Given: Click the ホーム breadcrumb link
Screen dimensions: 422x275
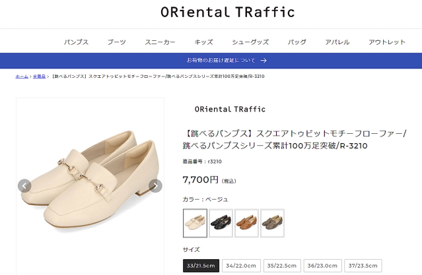Looking at the screenshot, I should click(22, 76).
